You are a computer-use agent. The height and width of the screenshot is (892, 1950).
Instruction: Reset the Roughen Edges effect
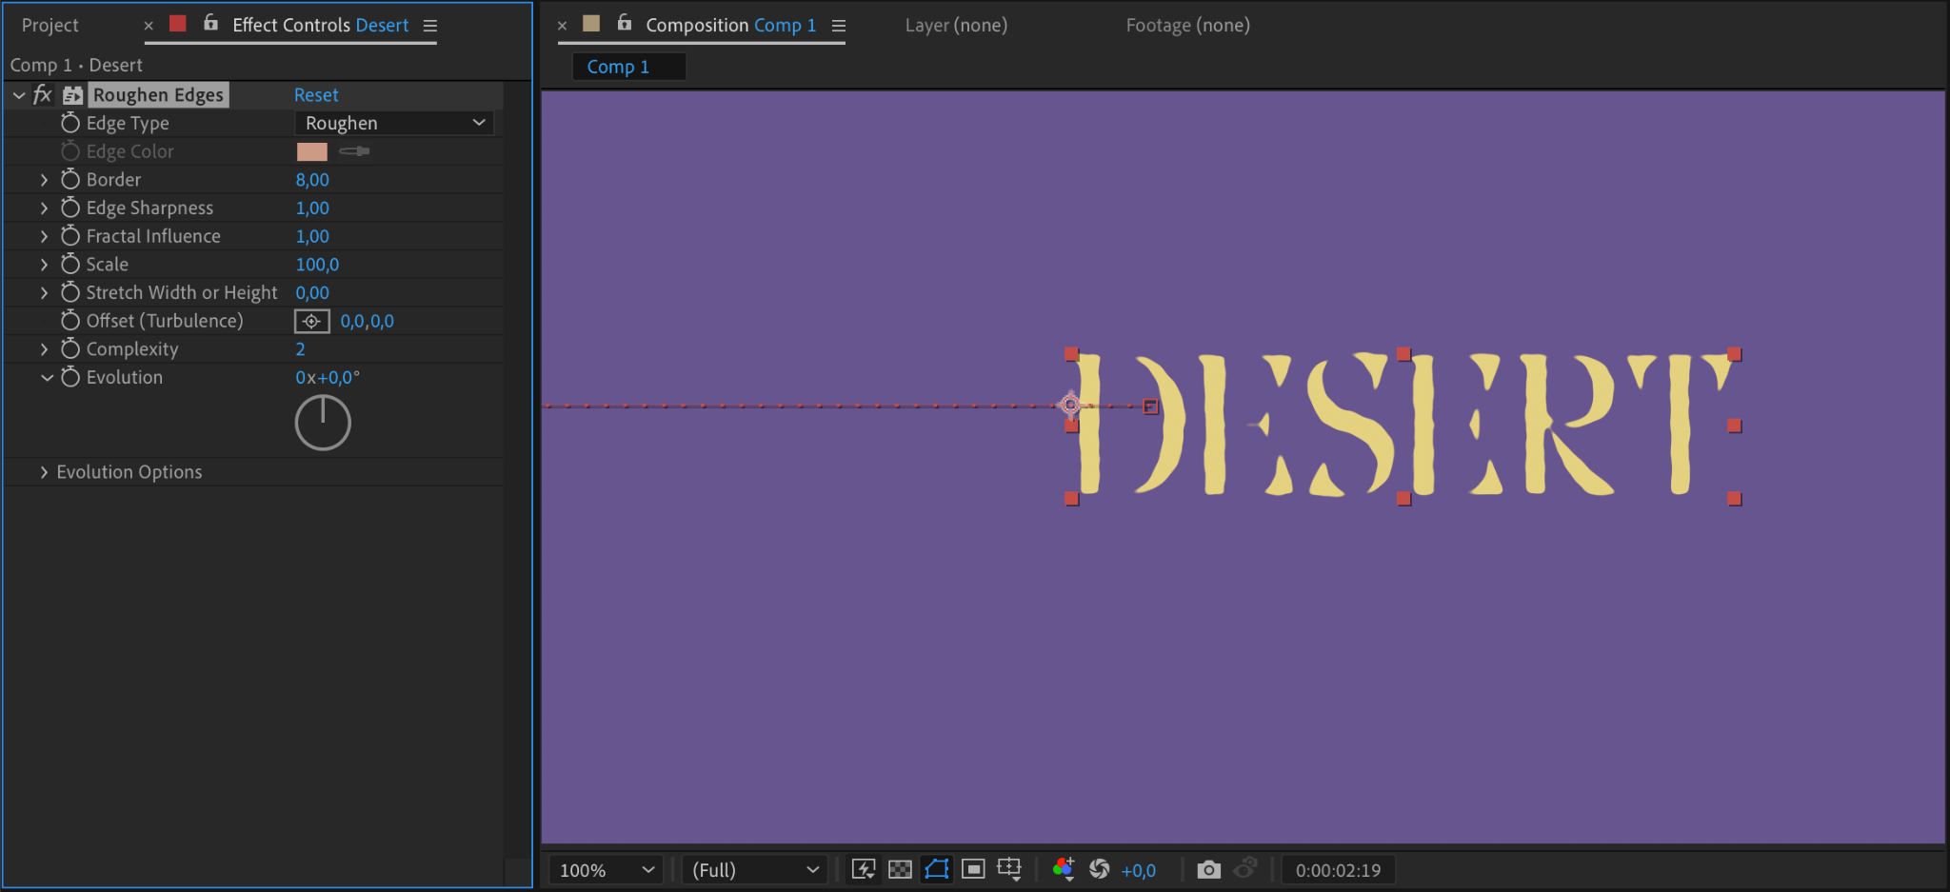click(316, 95)
